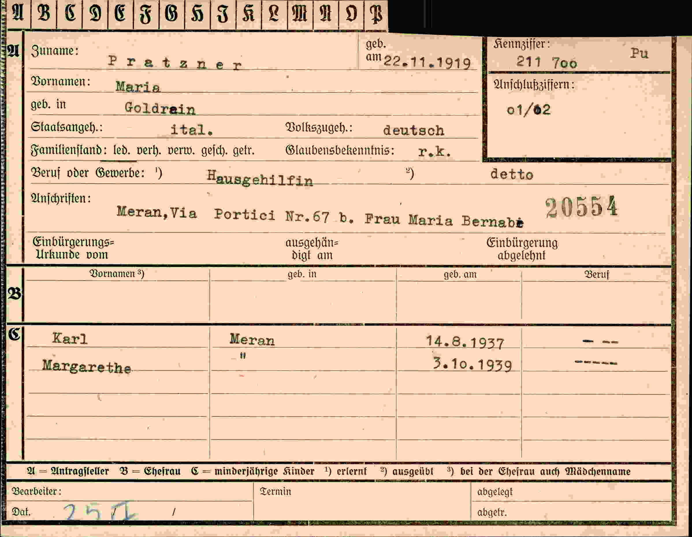This screenshot has height=537, width=692.
Task: Select the Fraktur letter O index tab
Action: coord(351,14)
